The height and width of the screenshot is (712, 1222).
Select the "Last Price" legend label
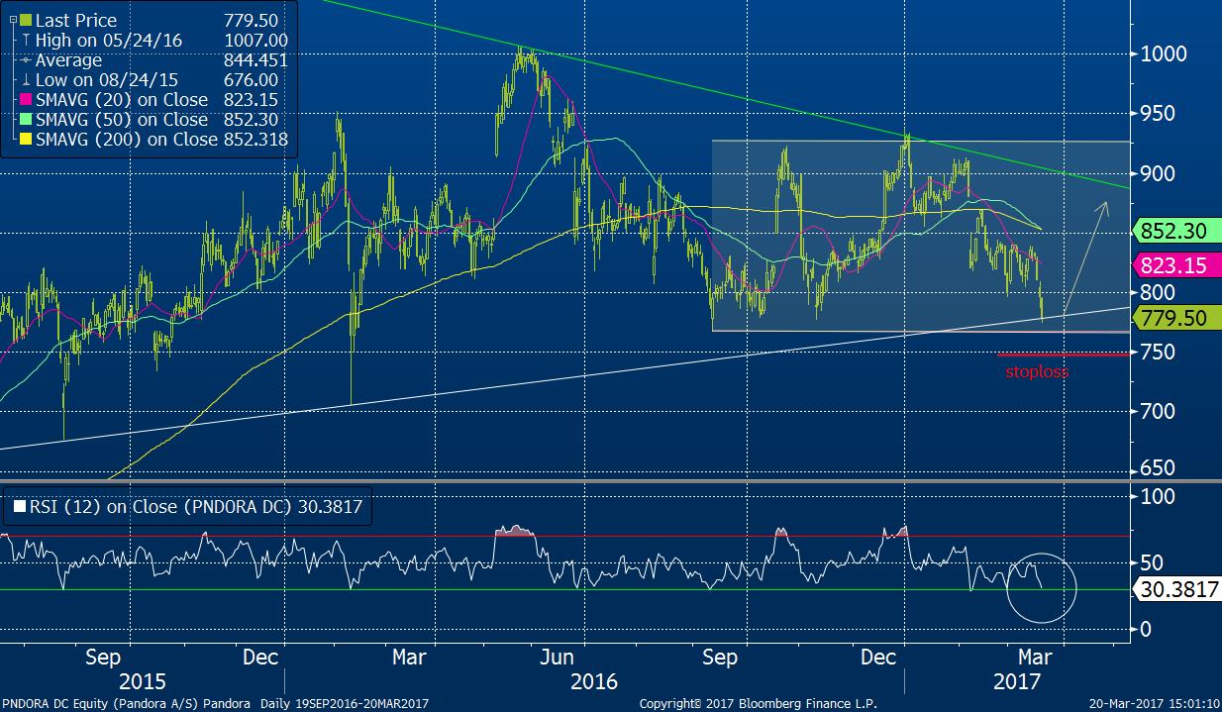click(75, 21)
